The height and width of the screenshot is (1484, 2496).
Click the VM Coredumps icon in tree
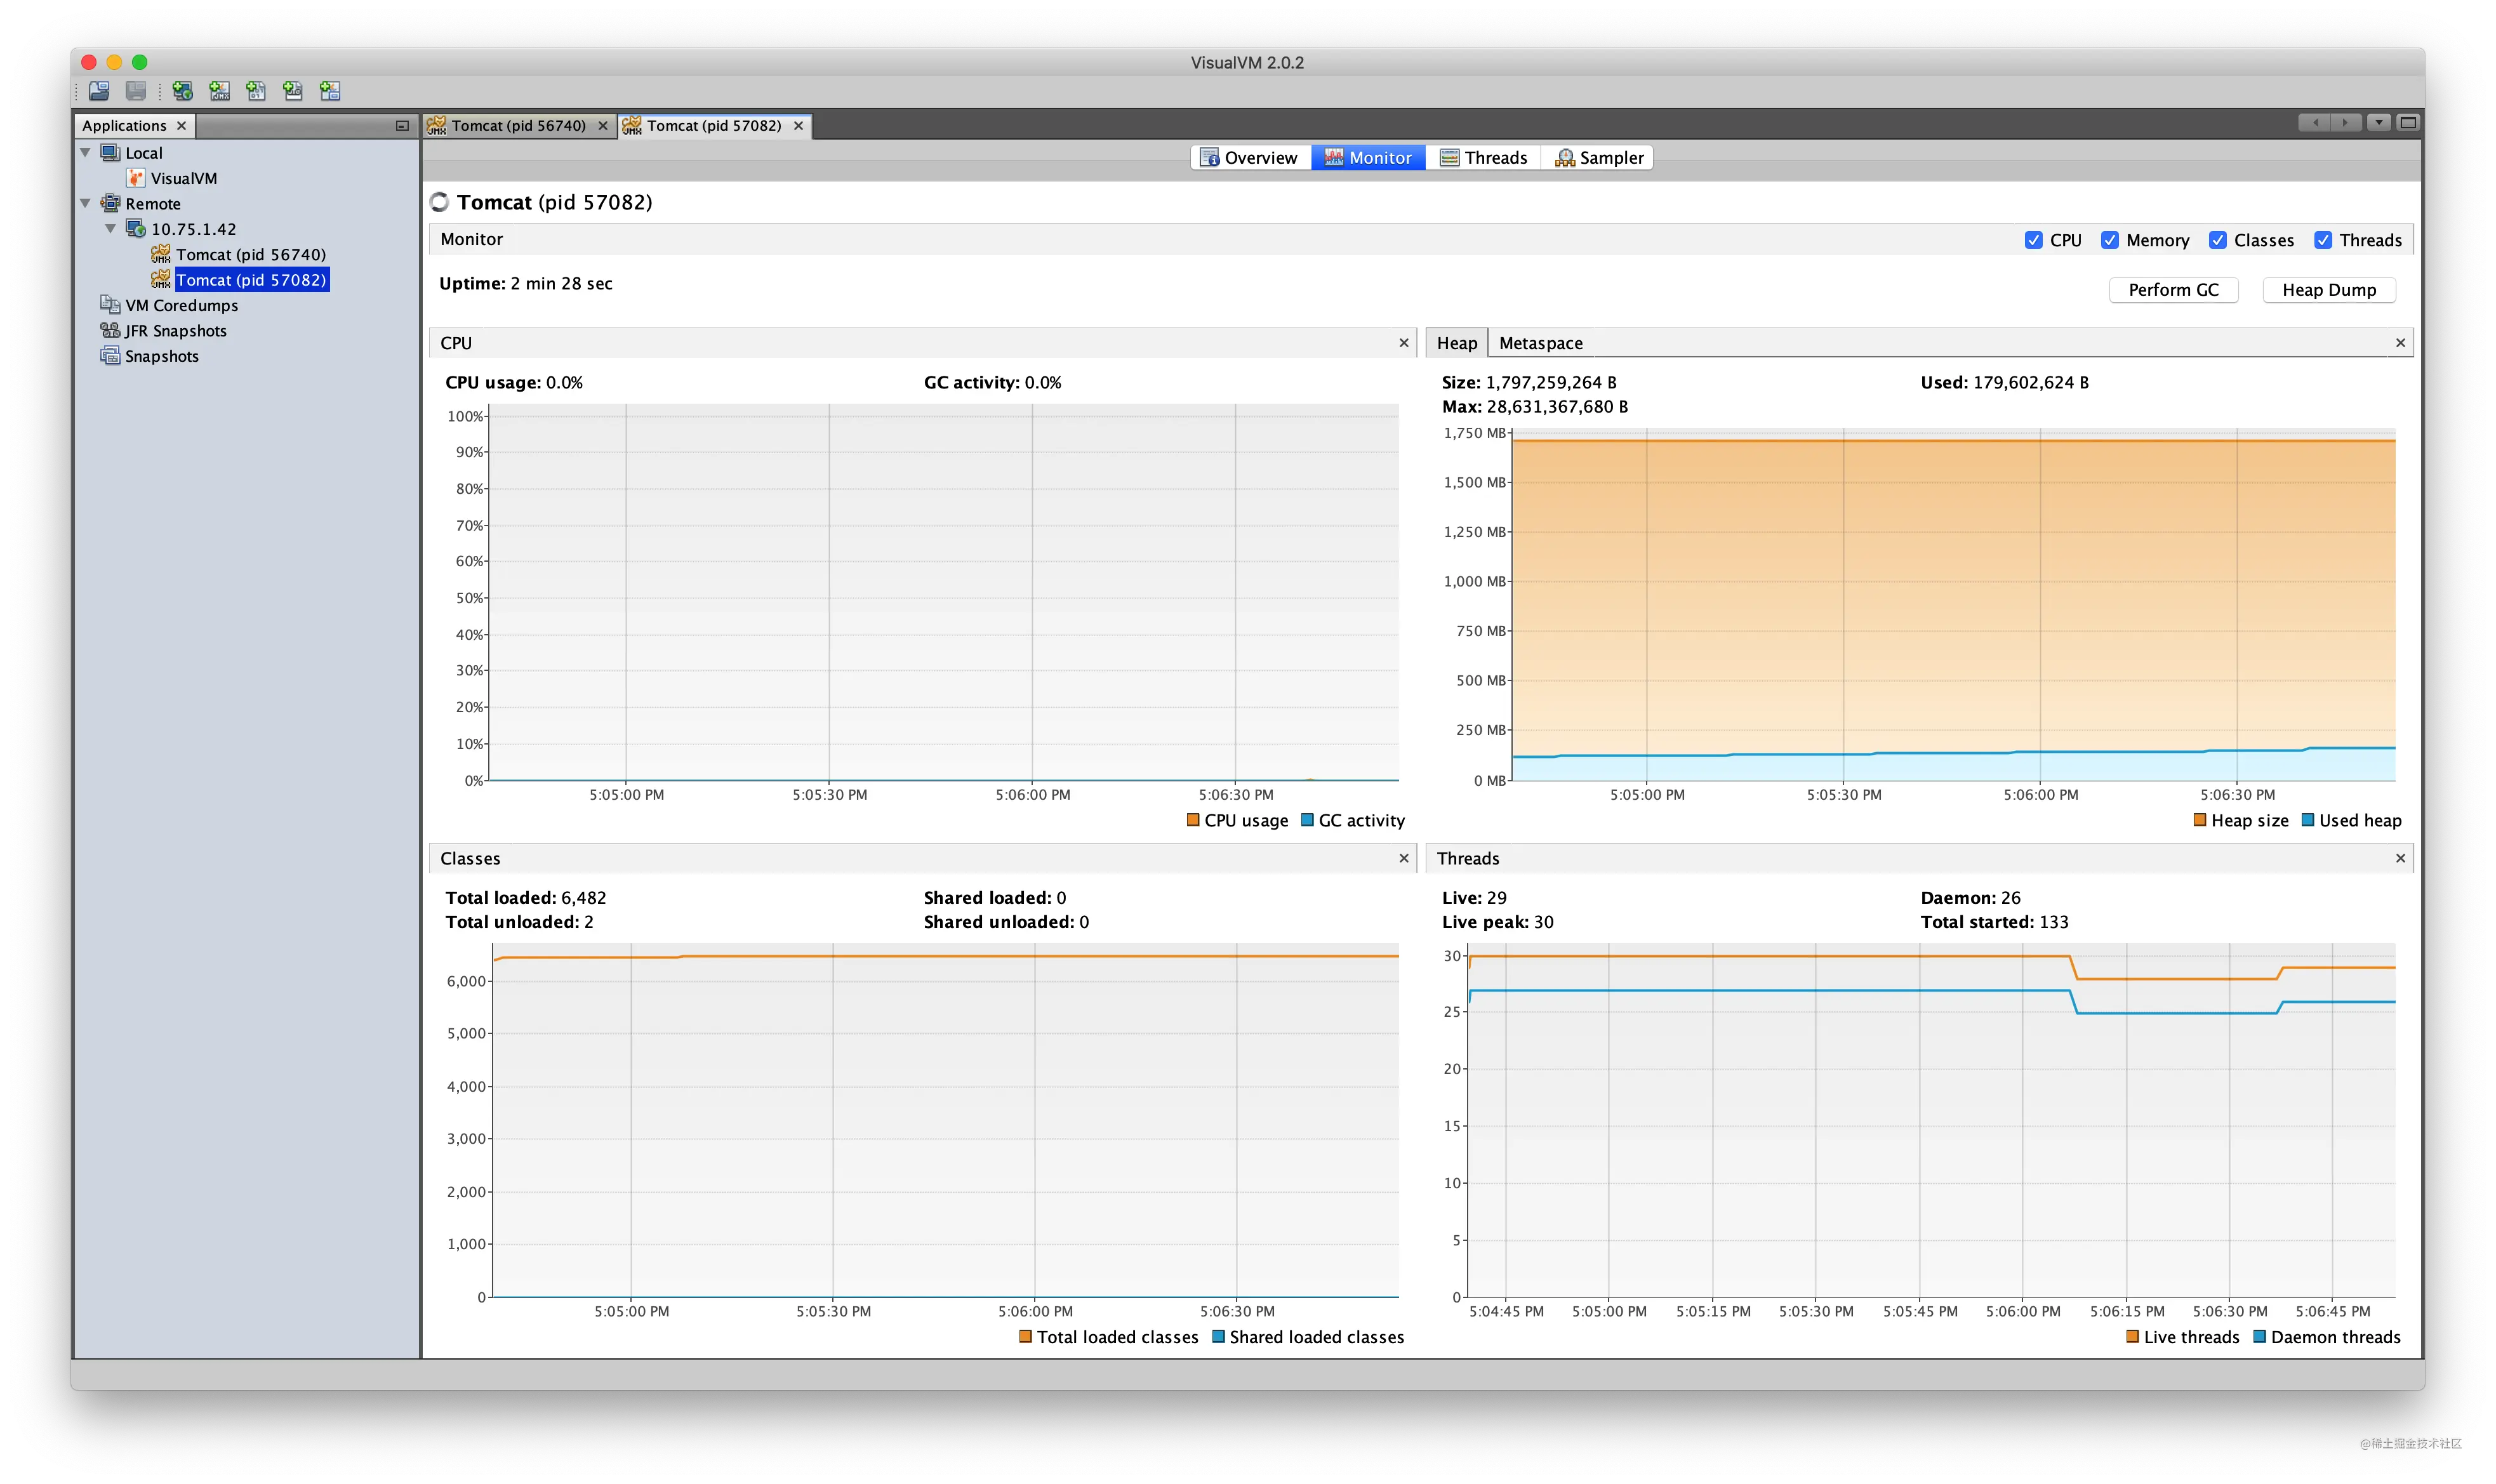pyautogui.click(x=110, y=305)
